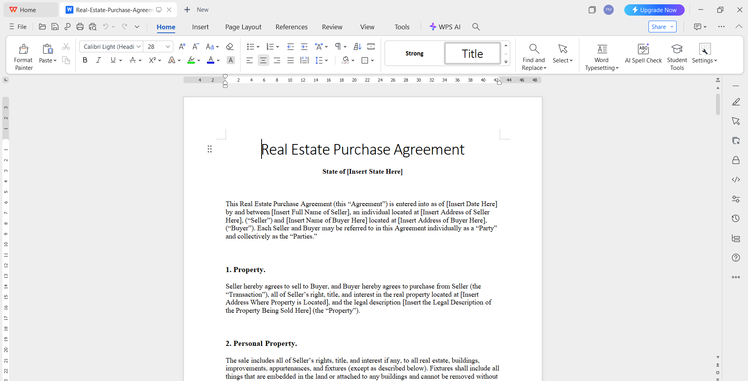Open Find and Replace
Image resolution: width=748 pixels, height=381 pixels.
[x=534, y=57]
